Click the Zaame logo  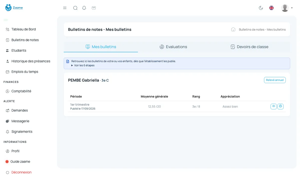[14, 8]
